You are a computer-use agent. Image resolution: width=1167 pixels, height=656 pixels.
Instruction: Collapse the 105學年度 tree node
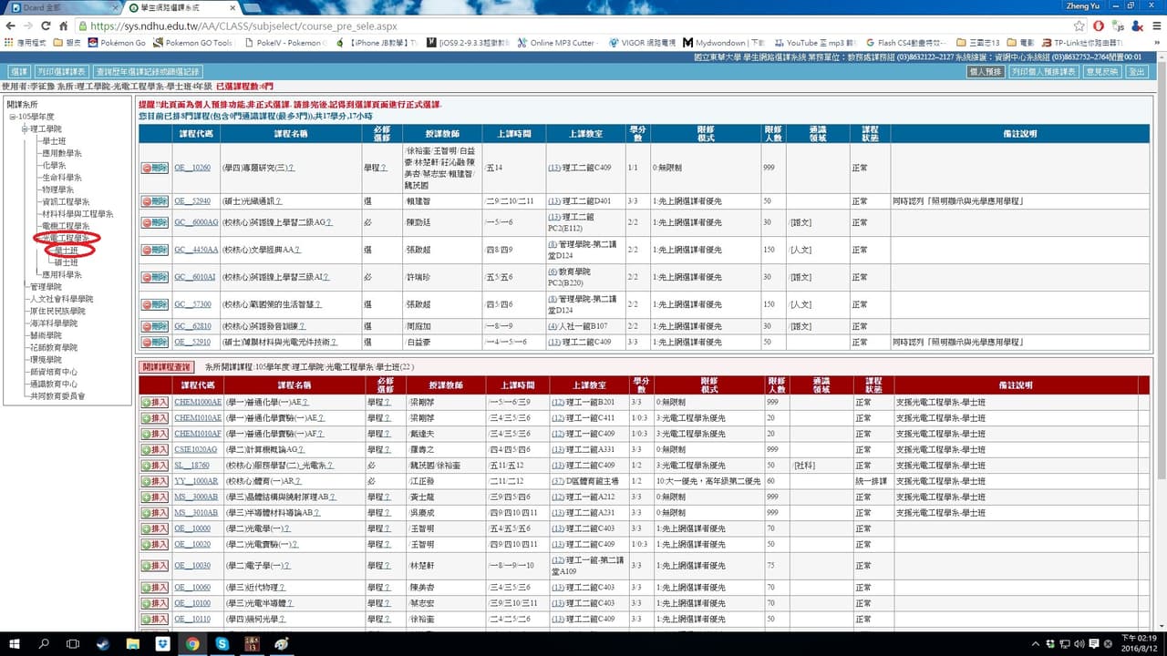click(x=13, y=118)
